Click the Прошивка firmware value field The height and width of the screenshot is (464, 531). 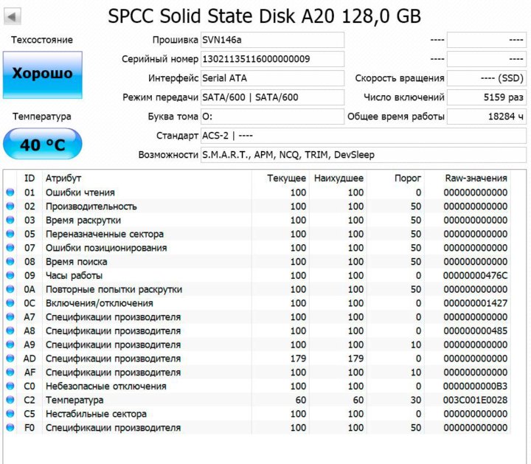coord(271,40)
